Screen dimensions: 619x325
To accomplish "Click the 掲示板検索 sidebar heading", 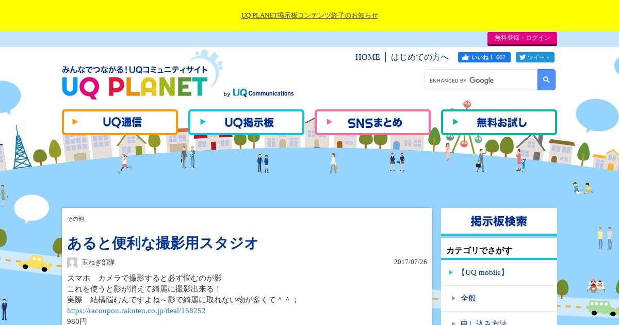I will point(499,221).
